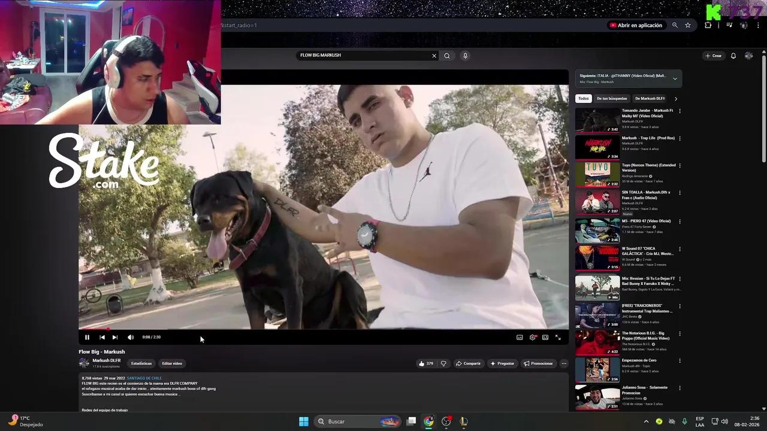This screenshot has height=431, width=767.
Task: Open the YouTube account avatar menu
Action: (748, 56)
